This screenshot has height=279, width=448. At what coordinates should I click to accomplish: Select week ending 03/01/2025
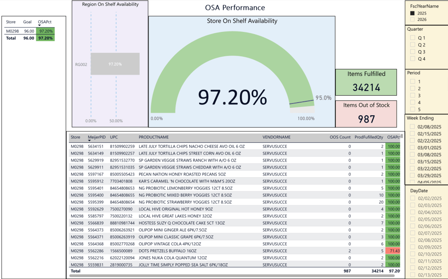click(412, 148)
